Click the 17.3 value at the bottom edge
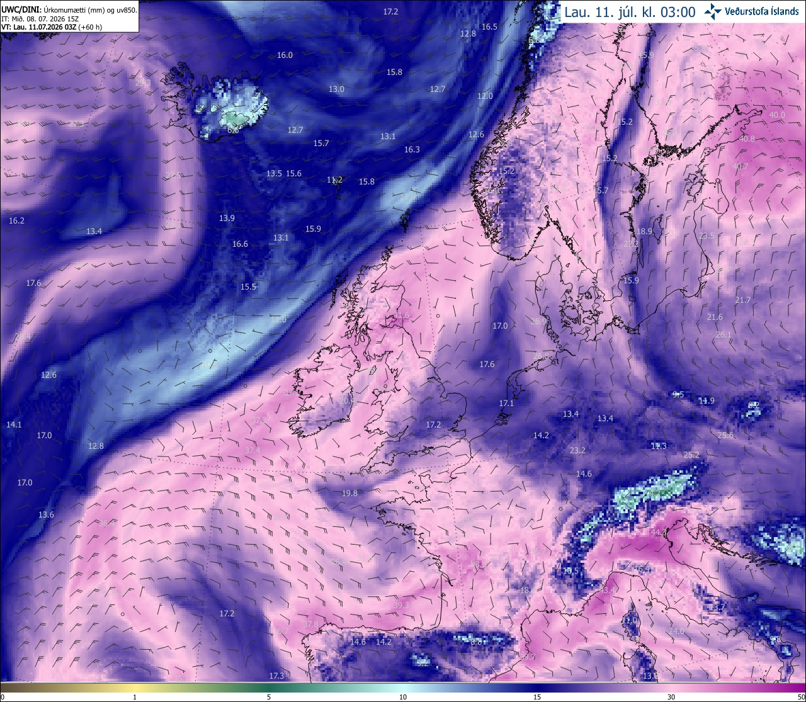The height and width of the screenshot is (702, 806). [276, 676]
